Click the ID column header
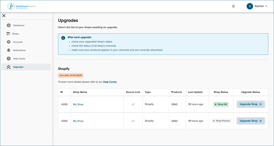This screenshot has width=274, height=146. [61, 92]
